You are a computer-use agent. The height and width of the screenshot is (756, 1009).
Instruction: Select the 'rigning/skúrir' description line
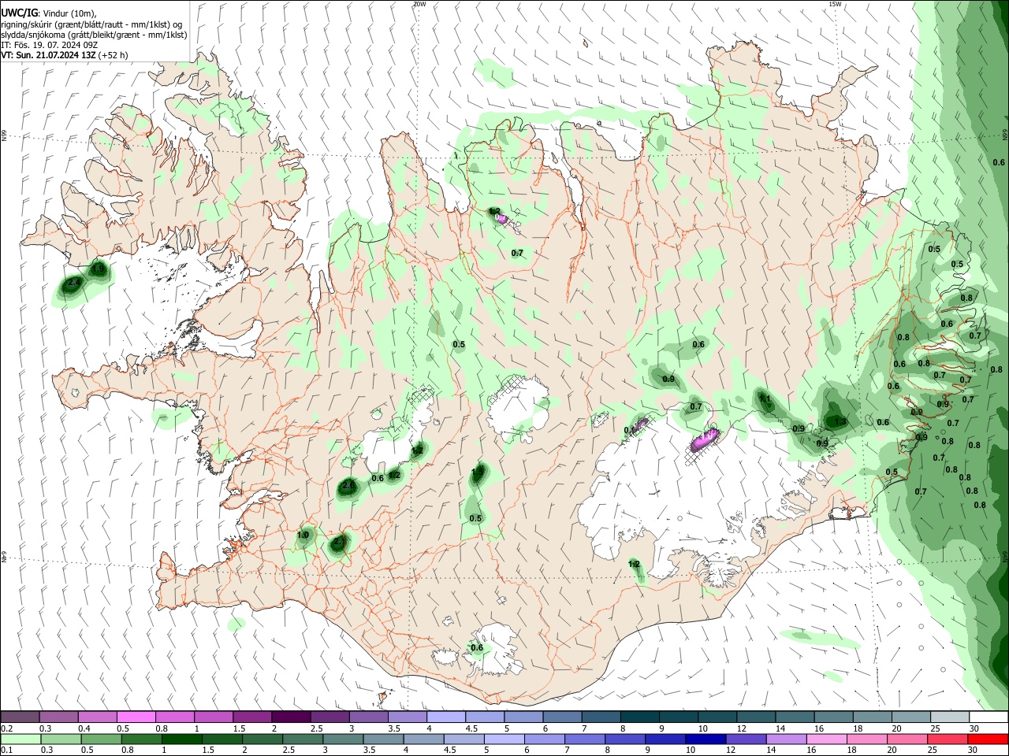(x=91, y=24)
